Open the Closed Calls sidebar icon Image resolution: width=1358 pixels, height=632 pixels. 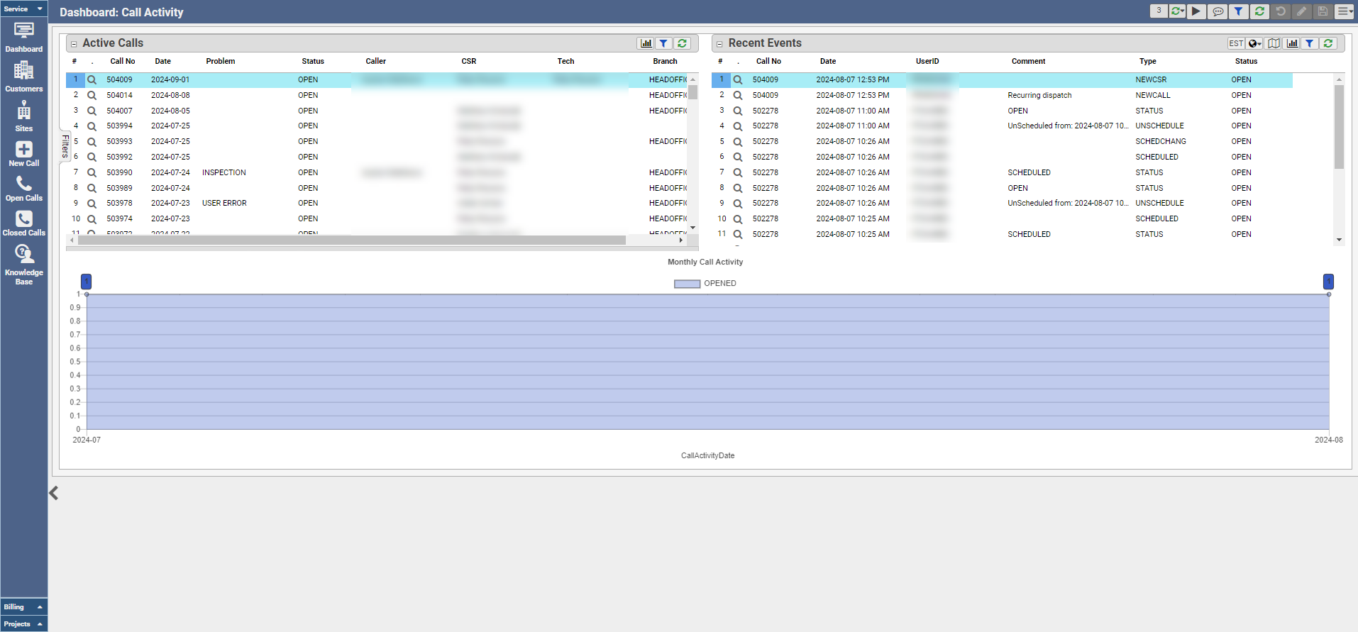coord(23,223)
